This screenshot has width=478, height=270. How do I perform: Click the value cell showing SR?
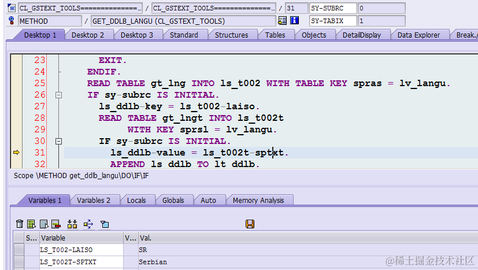308,250
